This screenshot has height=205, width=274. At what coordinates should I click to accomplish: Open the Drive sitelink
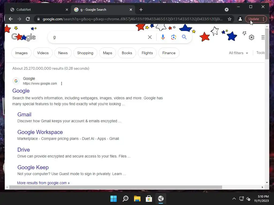(x=24, y=150)
